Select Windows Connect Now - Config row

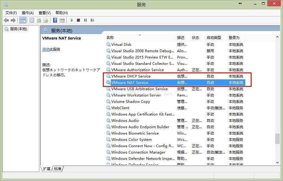click(175, 146)
